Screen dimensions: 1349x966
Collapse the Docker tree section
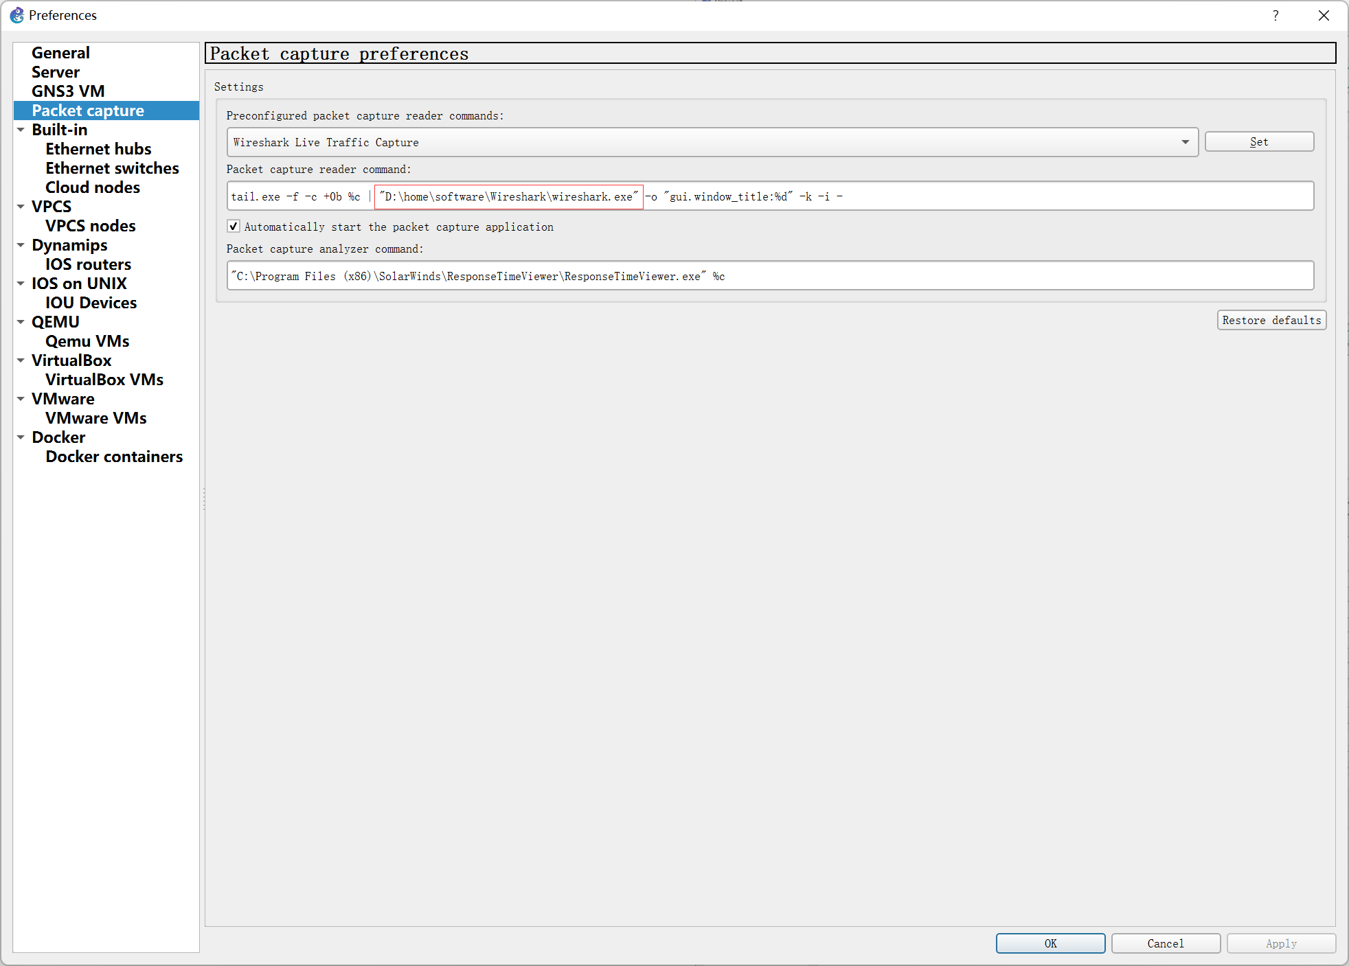point(21,437)
